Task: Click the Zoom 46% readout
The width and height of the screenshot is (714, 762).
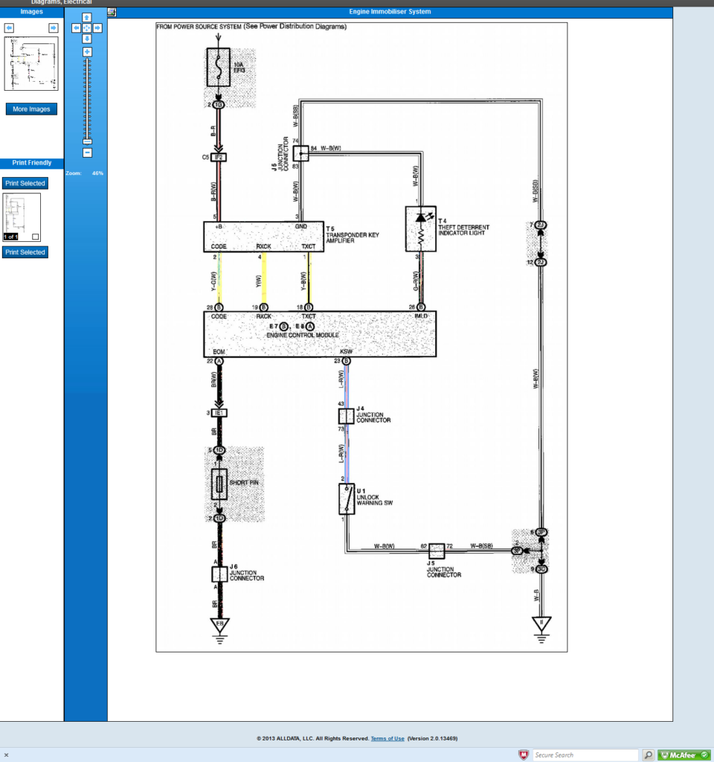Action: point(85,173)
